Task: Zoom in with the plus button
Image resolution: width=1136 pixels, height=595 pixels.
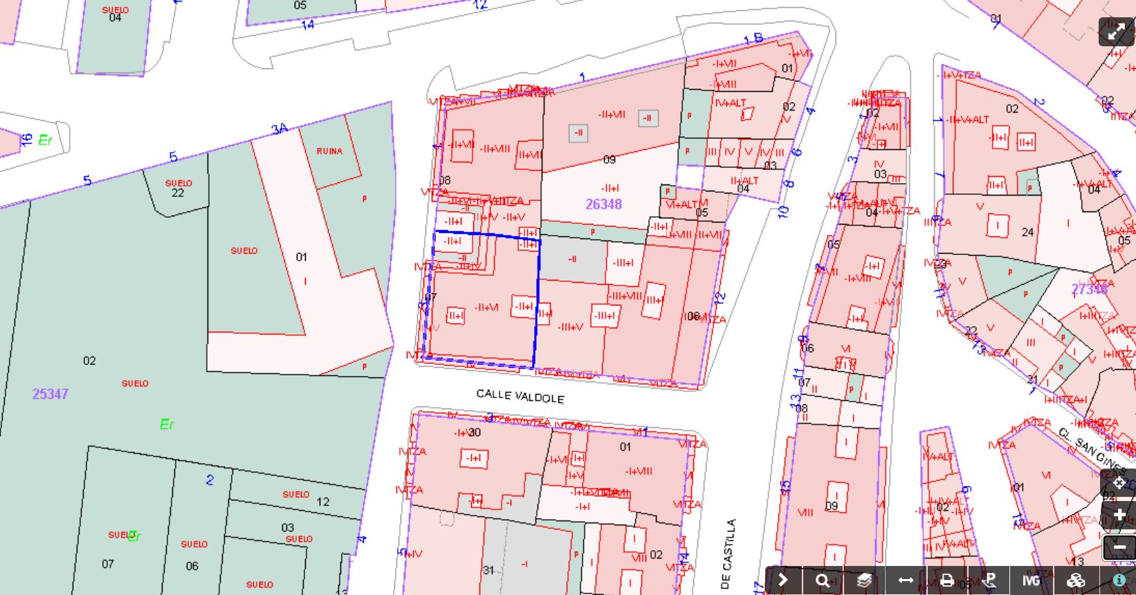Action: [1119, 516]
